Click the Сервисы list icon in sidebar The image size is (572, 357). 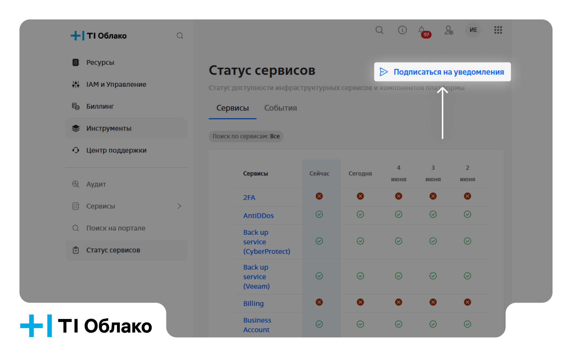76,206
